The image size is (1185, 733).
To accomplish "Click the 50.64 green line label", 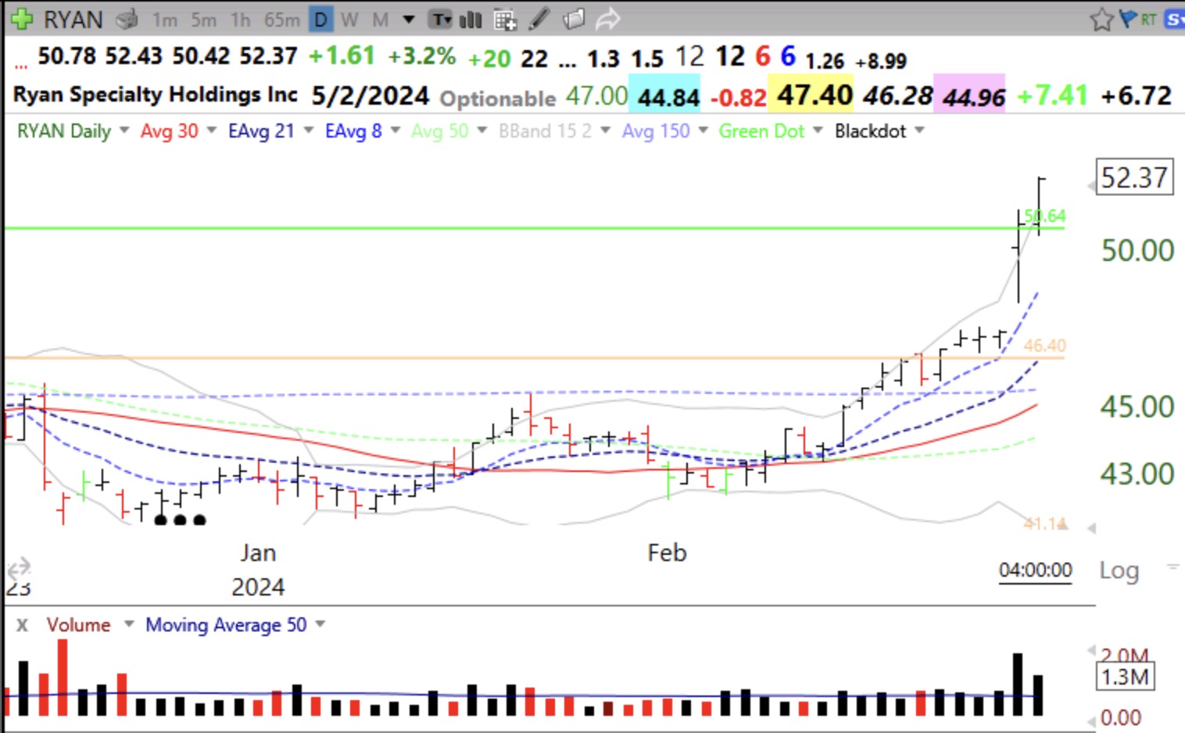I will point(1045,216).
